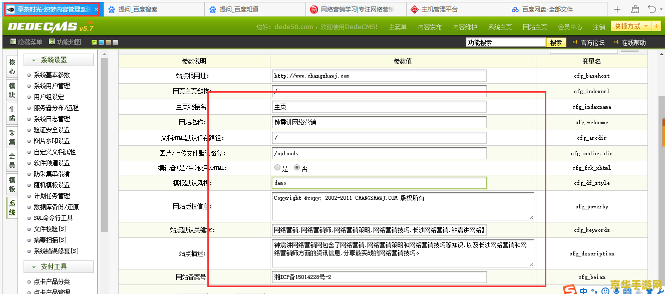
Task: Select the 会员 side tab
Action: 12,161
